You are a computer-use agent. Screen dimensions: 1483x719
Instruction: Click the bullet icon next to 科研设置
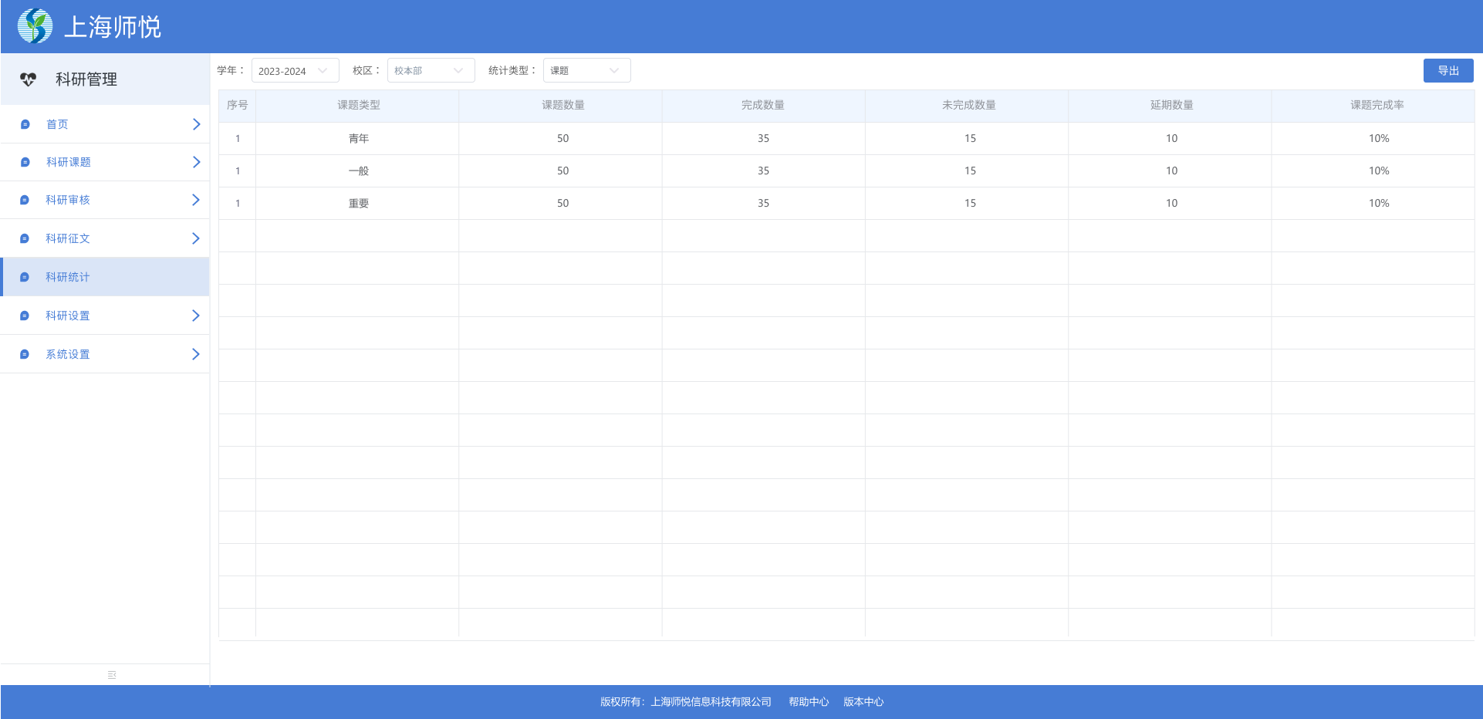pyautogui.click(x=25, y=316)
